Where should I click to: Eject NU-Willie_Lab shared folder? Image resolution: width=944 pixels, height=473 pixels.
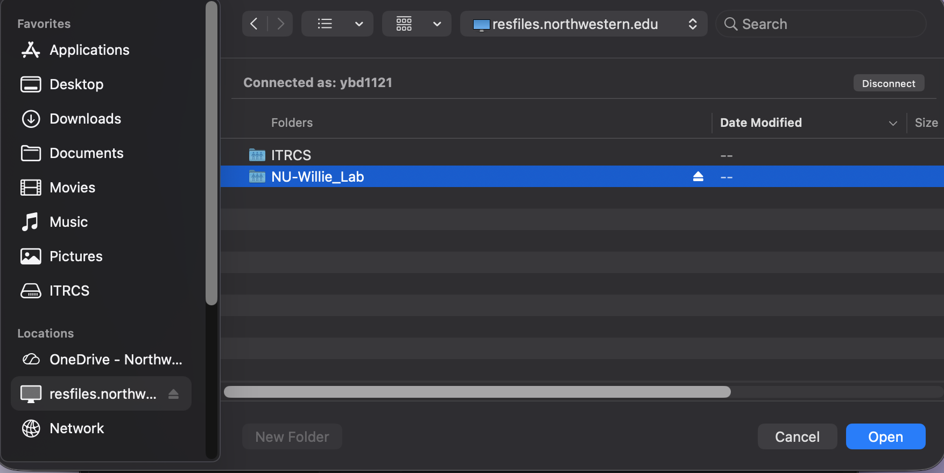pos(698,176)
